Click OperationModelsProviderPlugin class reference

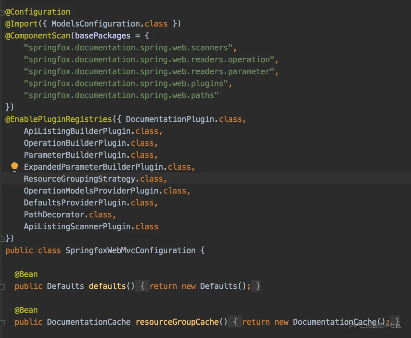pos(91,191)
